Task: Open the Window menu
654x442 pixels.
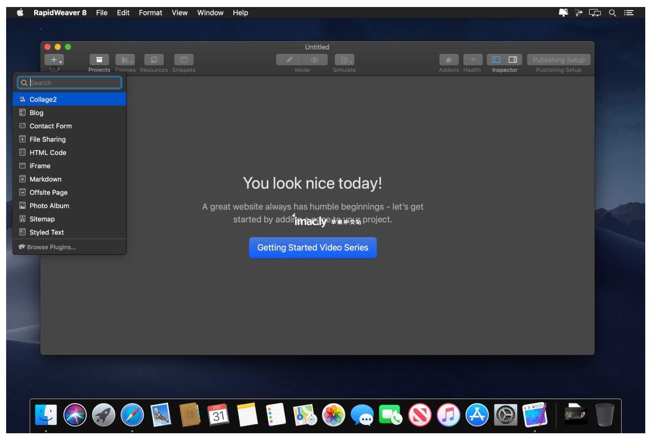Action: [x=210, y=13]
